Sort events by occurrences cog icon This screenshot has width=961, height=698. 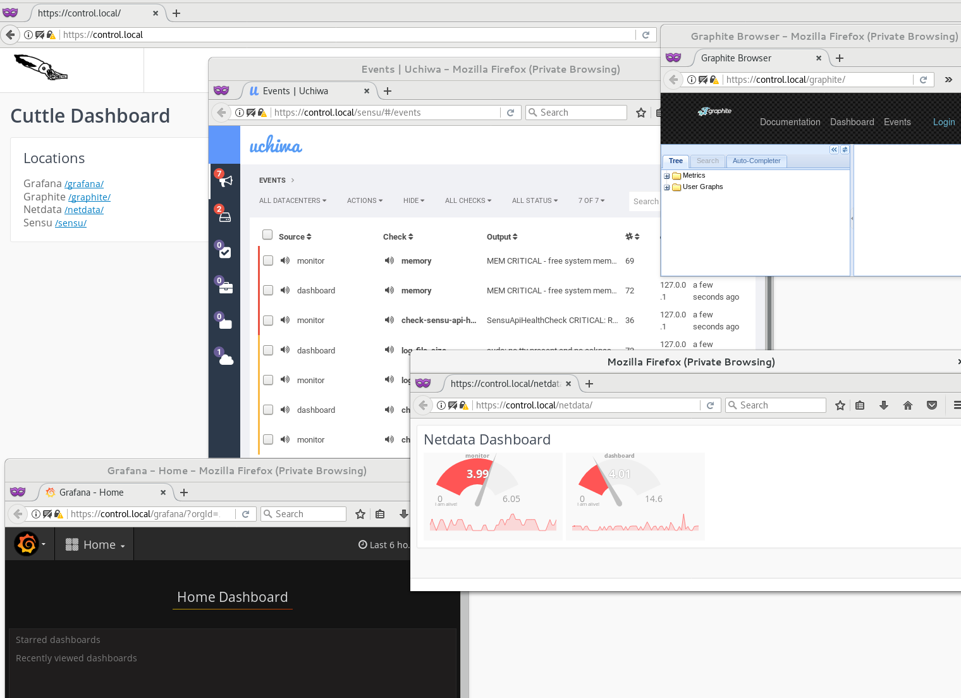tap(632, 236)
